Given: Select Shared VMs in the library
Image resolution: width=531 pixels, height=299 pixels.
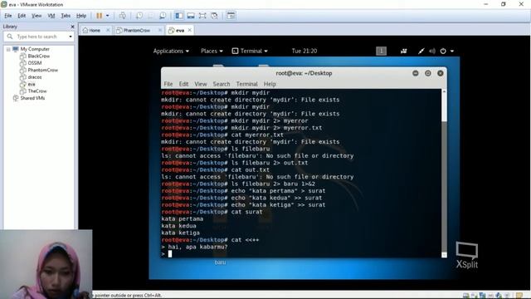Looking at the screenshot, I should click(x=32, y=98).
